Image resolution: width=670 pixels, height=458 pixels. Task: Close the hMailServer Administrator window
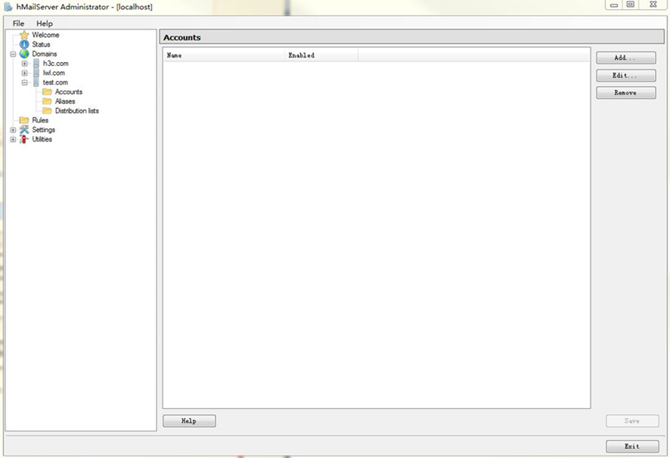653,5
